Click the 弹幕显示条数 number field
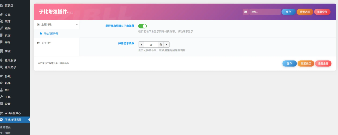The width and height of the screenshot is (338, 135). tap(151, 45)
